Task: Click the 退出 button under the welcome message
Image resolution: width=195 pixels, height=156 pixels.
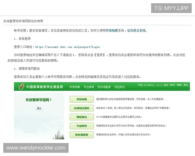Action: 39,108
